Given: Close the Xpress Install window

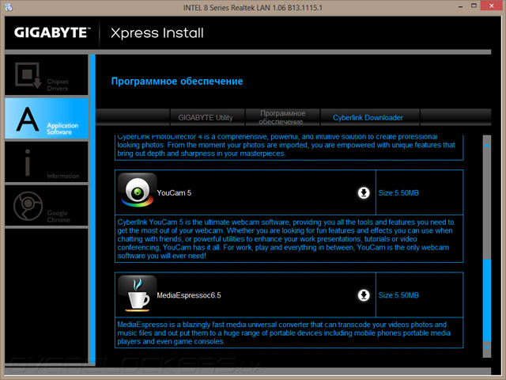Looking at the screenshot, I should pos(492,6).
